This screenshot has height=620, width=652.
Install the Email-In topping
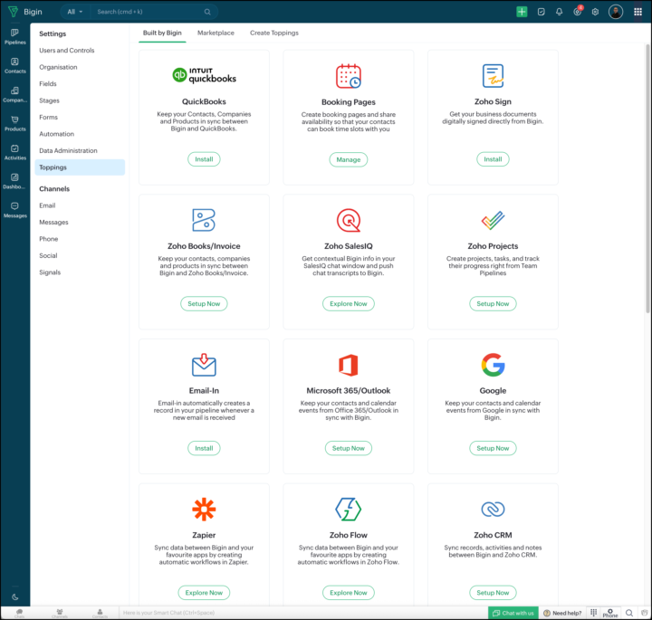pos(204,448)
